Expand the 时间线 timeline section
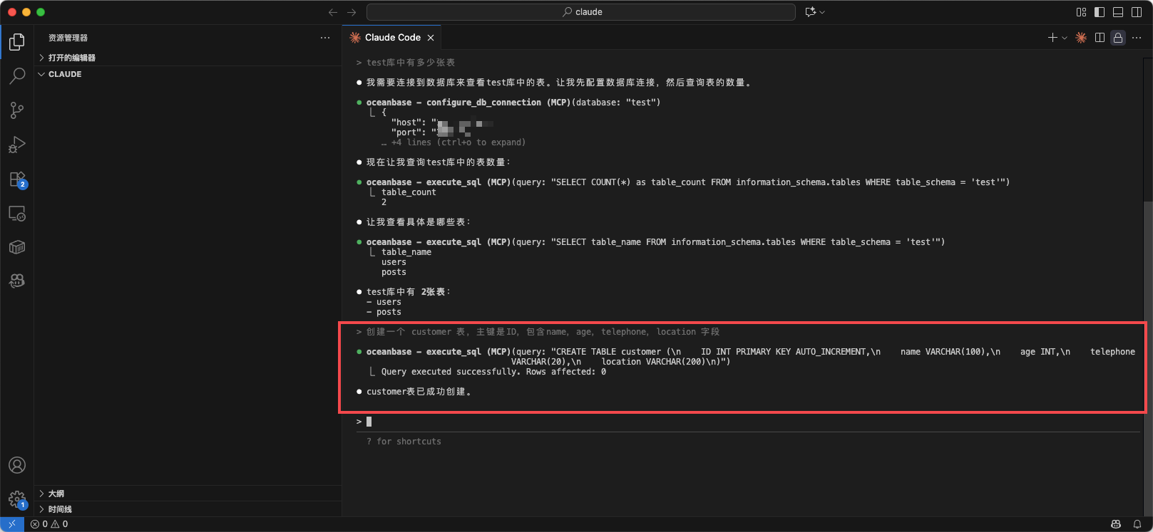The image size is (1153, 532). [x=60, y=509]
